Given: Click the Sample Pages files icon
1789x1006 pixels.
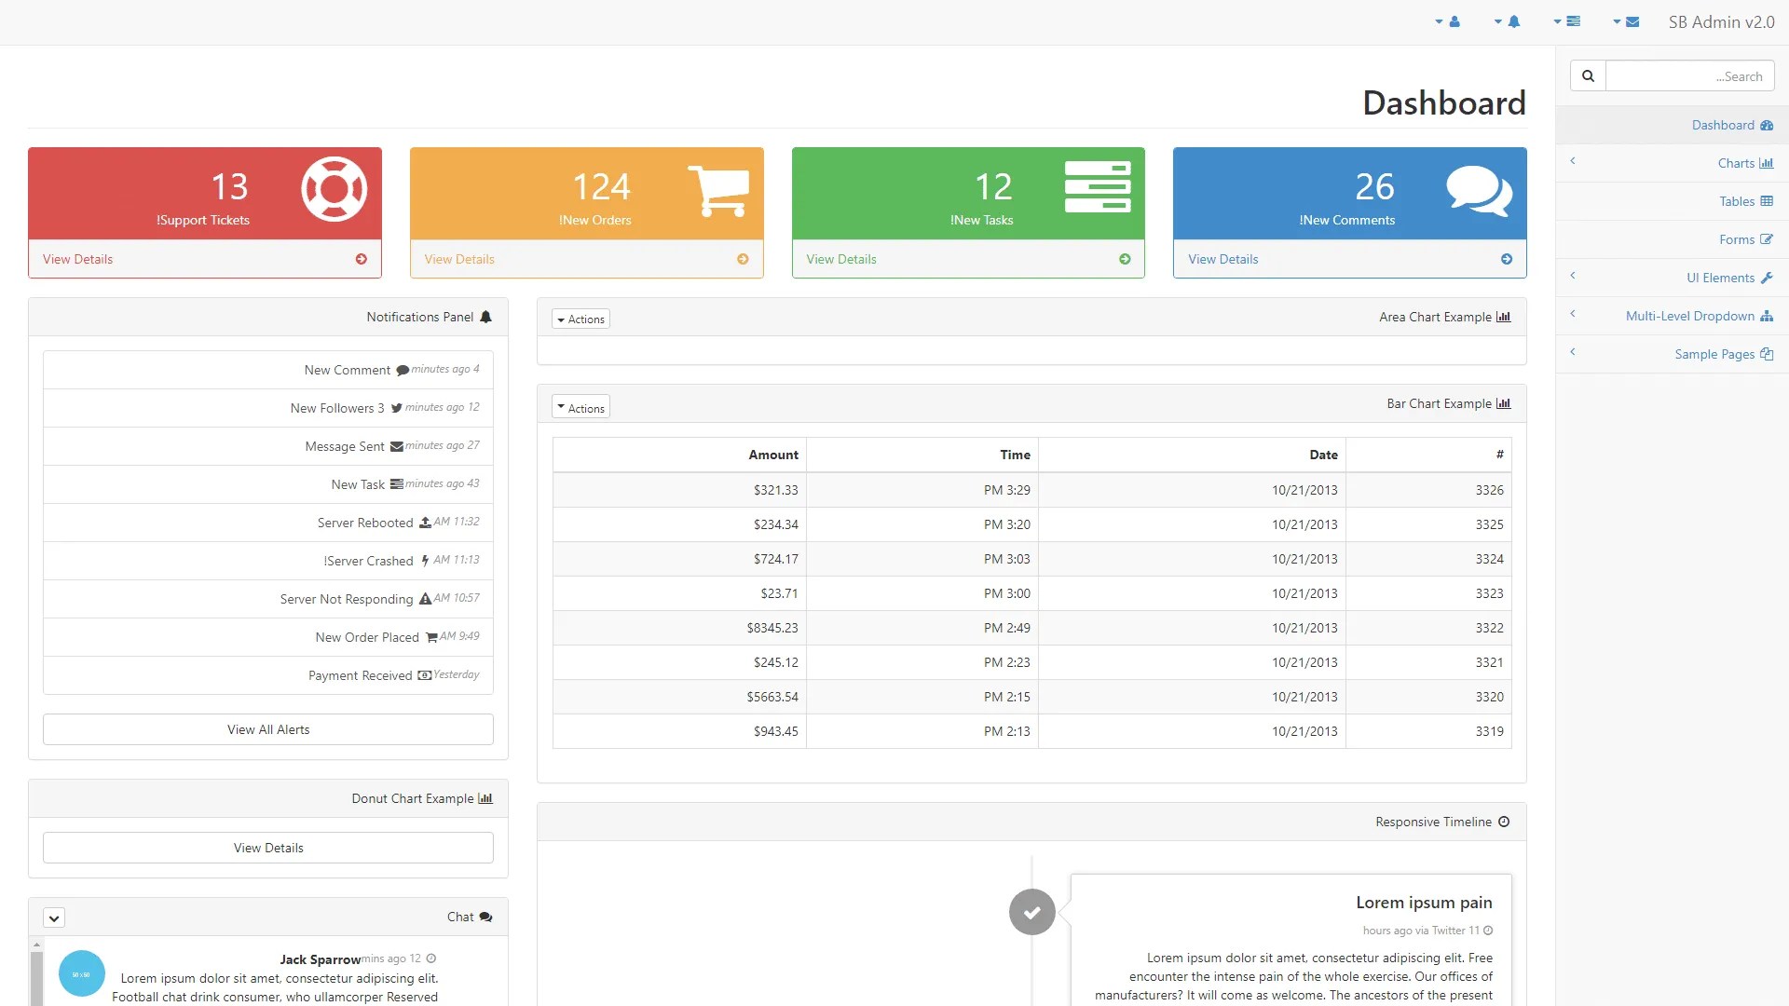Looking at the screenshot, I should point(1767,354).
